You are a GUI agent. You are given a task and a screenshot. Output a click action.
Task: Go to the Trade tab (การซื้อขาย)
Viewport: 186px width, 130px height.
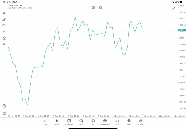tap(69, 122)
